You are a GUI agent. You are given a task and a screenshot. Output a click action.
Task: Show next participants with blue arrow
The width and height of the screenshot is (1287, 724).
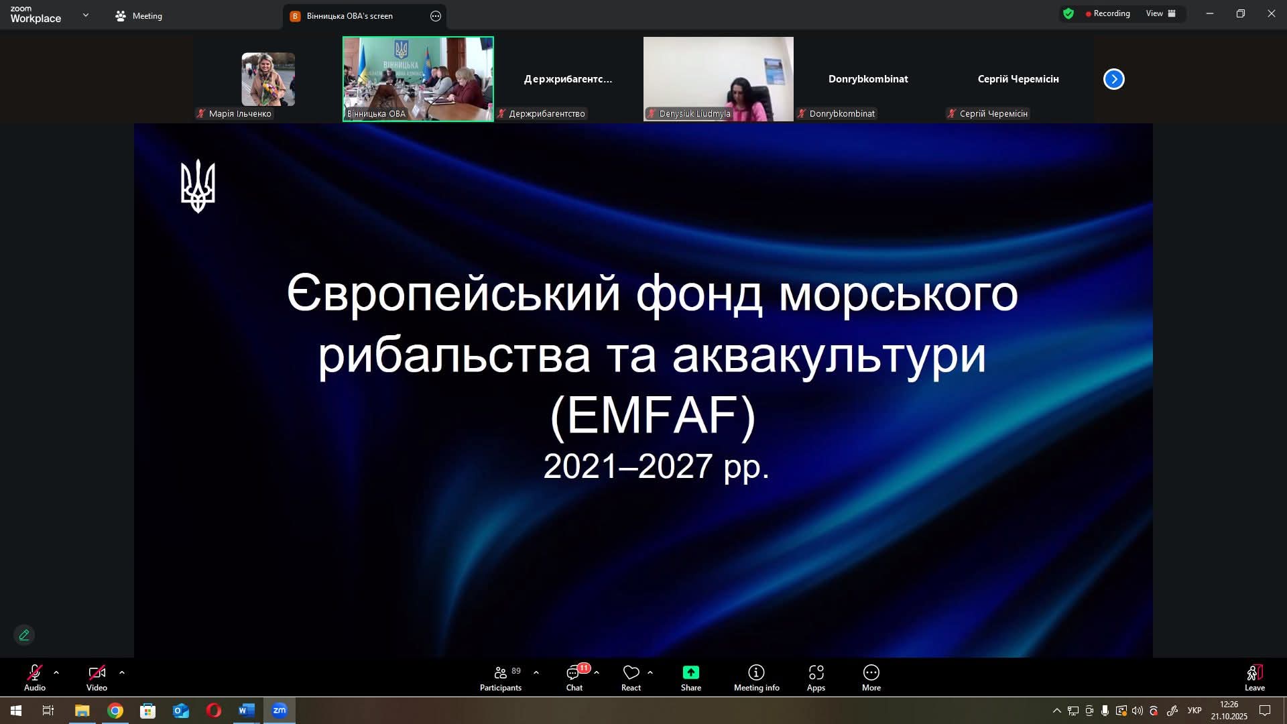coord(1113,79)
